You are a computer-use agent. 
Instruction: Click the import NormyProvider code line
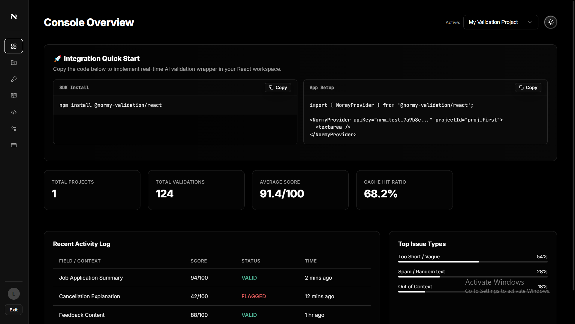tap(391, 105)
